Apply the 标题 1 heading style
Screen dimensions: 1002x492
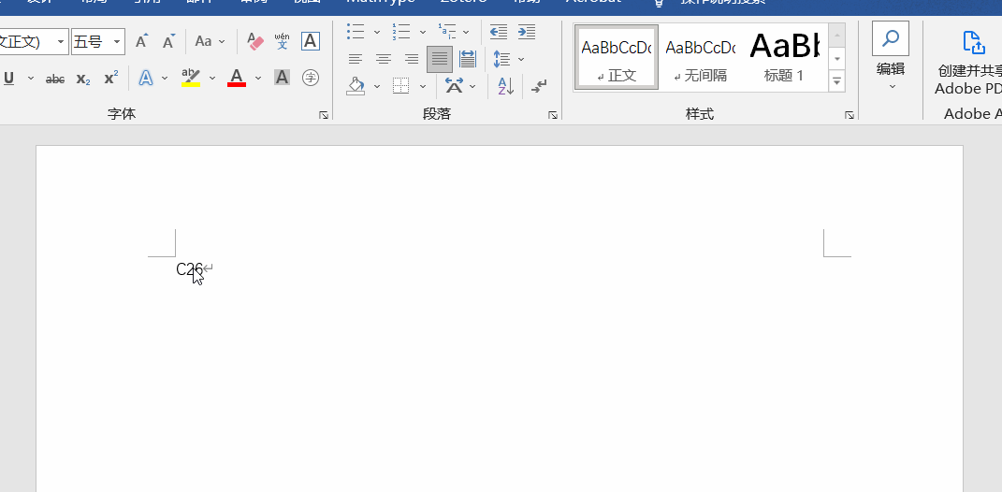click(x=784, y=57)
